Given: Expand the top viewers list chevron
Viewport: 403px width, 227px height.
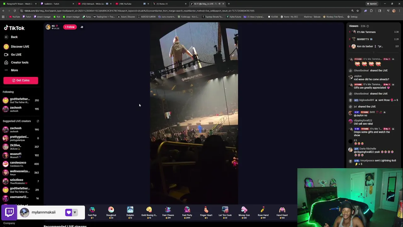Looking at the screenshot, I should pos(374,52).
